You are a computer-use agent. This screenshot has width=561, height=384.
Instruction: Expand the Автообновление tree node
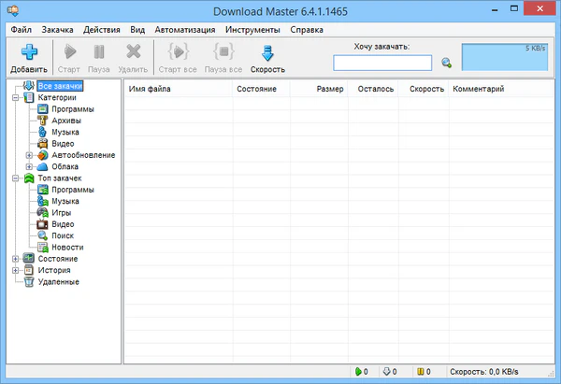pos(29,155)
